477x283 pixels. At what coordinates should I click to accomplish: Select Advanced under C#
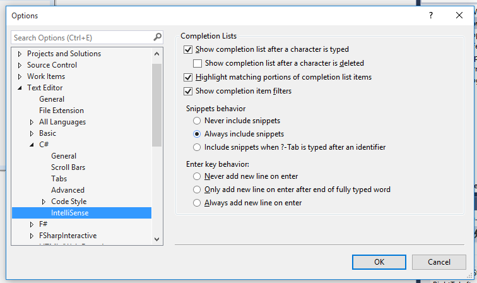tap(68, 190)
